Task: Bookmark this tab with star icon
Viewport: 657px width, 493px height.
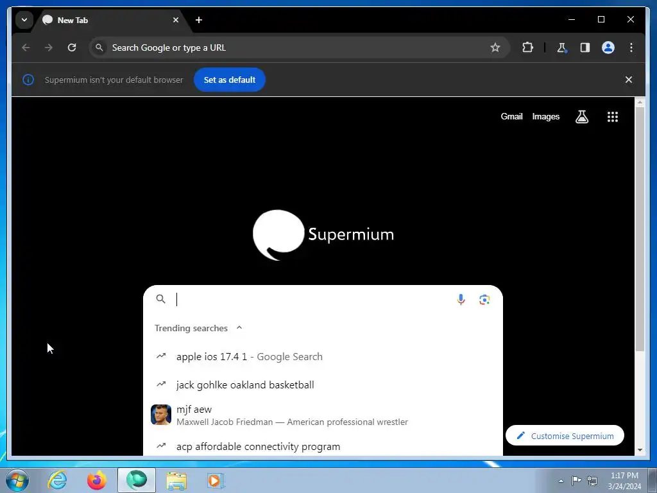Action: click(495, 48)
